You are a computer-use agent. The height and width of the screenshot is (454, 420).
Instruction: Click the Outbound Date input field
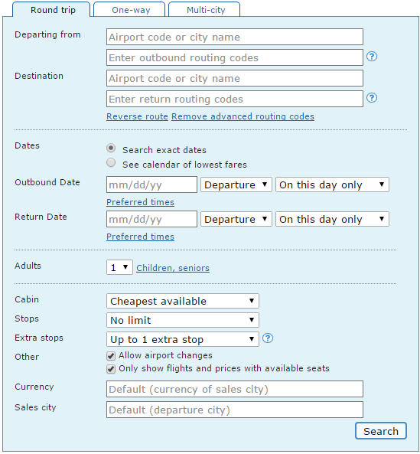(x=151, y=185)
